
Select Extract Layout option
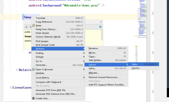click(x=143, y=68)
